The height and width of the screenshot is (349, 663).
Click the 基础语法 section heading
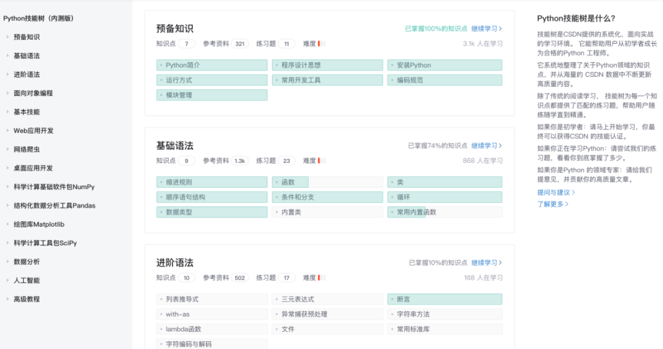pyautogui.click(x=174, y=146)
